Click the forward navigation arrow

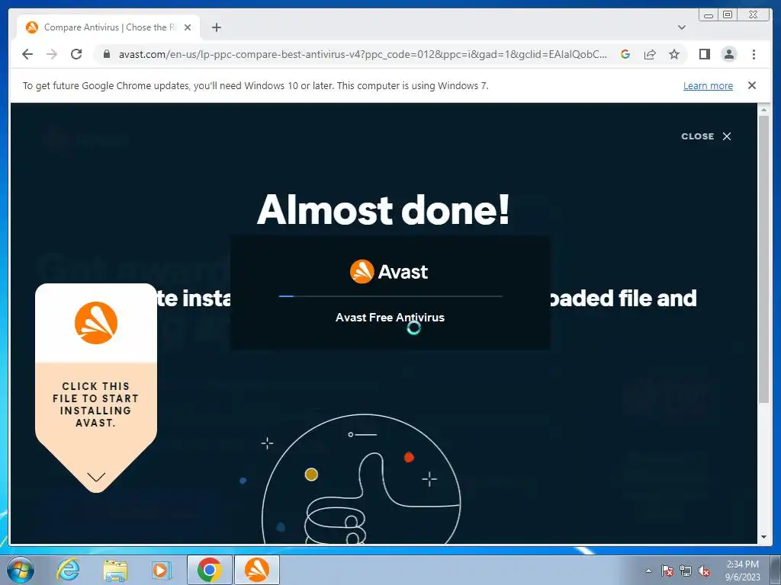point(52,54)
